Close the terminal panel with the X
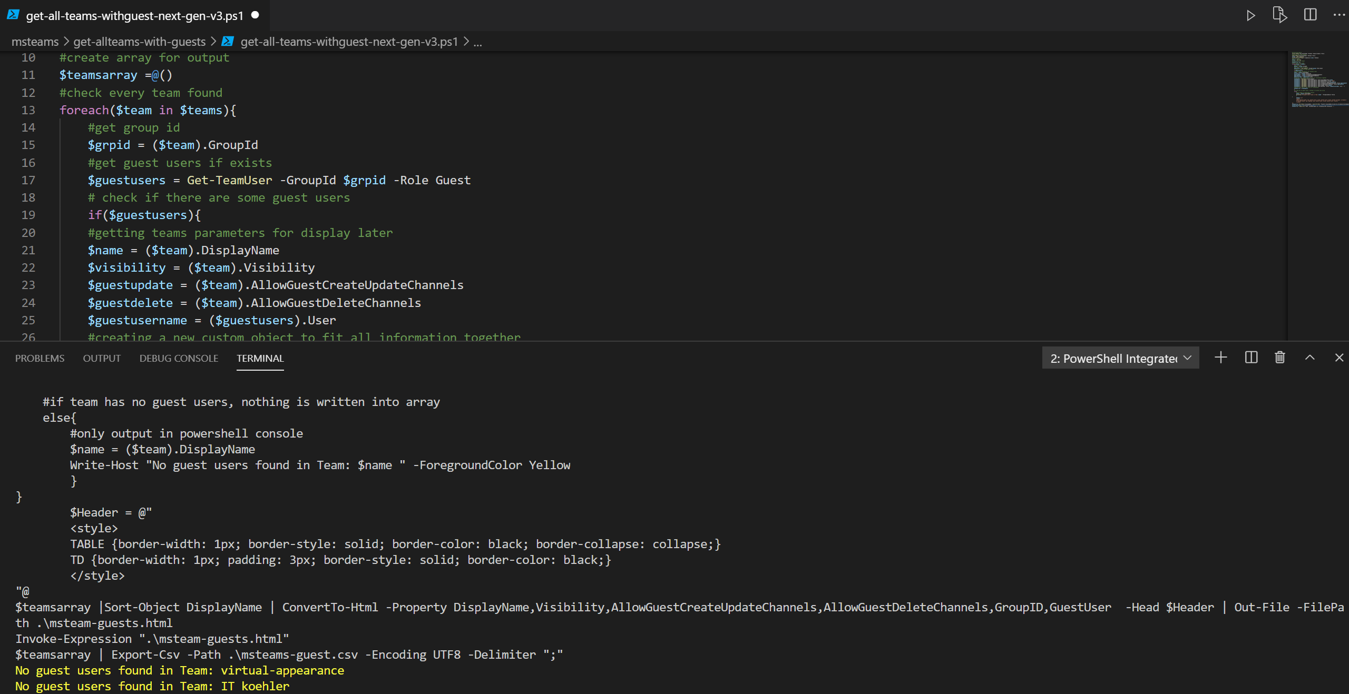Viewport: 1349px width, 694px height. pos(1339,358)
